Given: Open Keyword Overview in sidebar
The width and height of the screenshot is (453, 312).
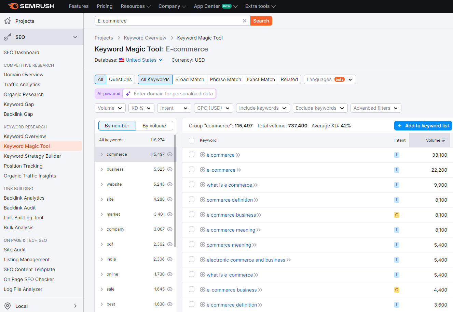Looking at the screenshot, I should pos(25,136).
